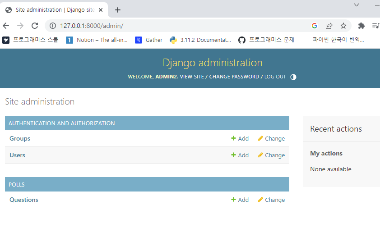
Task: Click the Site administration page heading
Action: pyautogui.click(x=40, y=102)
